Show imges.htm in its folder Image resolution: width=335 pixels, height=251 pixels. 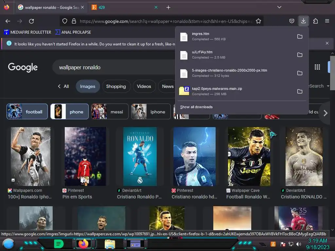click(300, 37)
